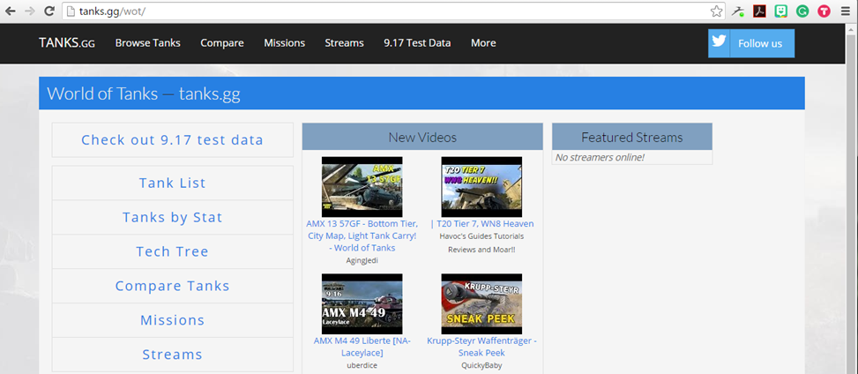The height and width of the screenshot is (374, 858).
Task: Open the Tech Tree button
Action: point(172,251)
